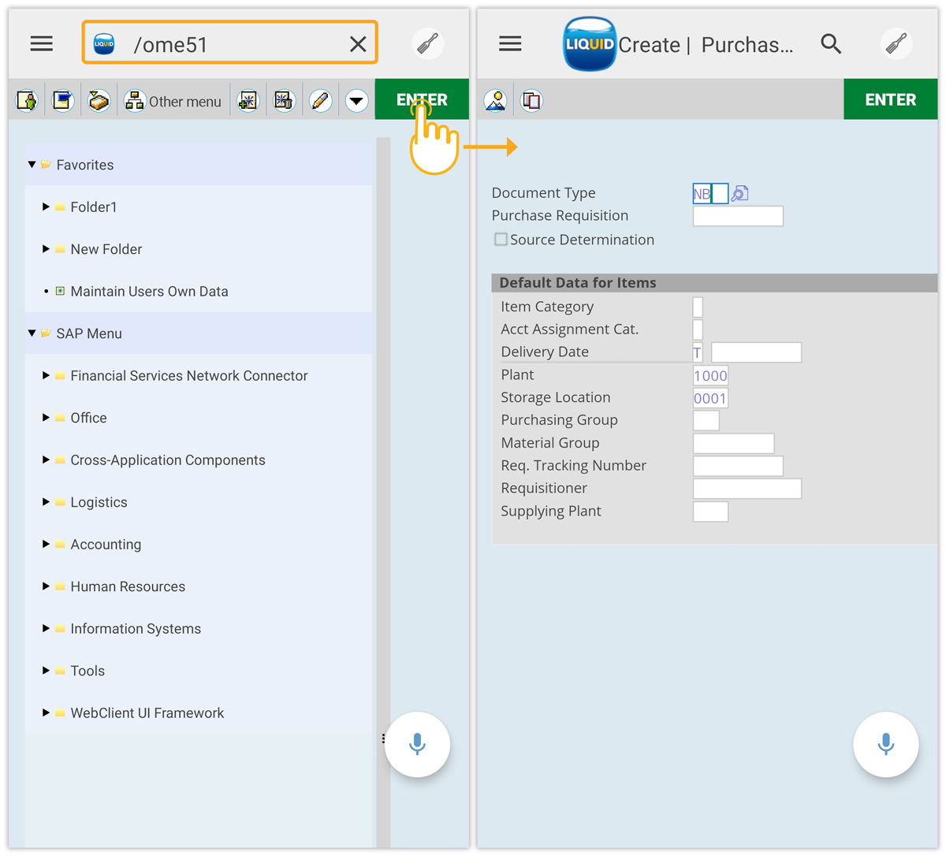The image size is (946, 856).
Task: Open the wrench settings icon in left screen
Action: (428, 44)
